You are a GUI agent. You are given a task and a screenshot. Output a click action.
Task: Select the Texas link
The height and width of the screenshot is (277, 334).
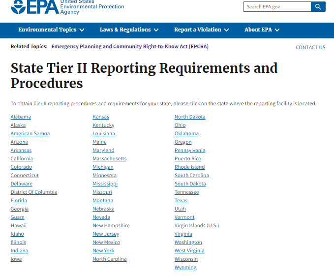pyautogui.click(x=181, y=200)
